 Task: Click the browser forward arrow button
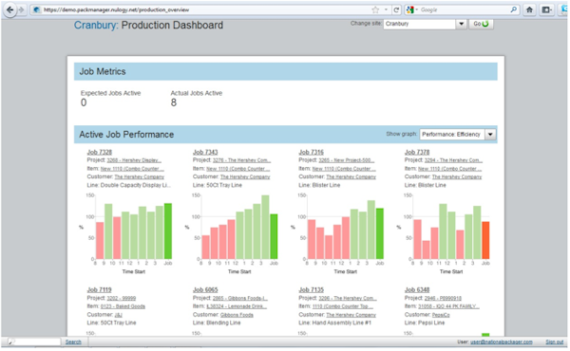point(21,9)
